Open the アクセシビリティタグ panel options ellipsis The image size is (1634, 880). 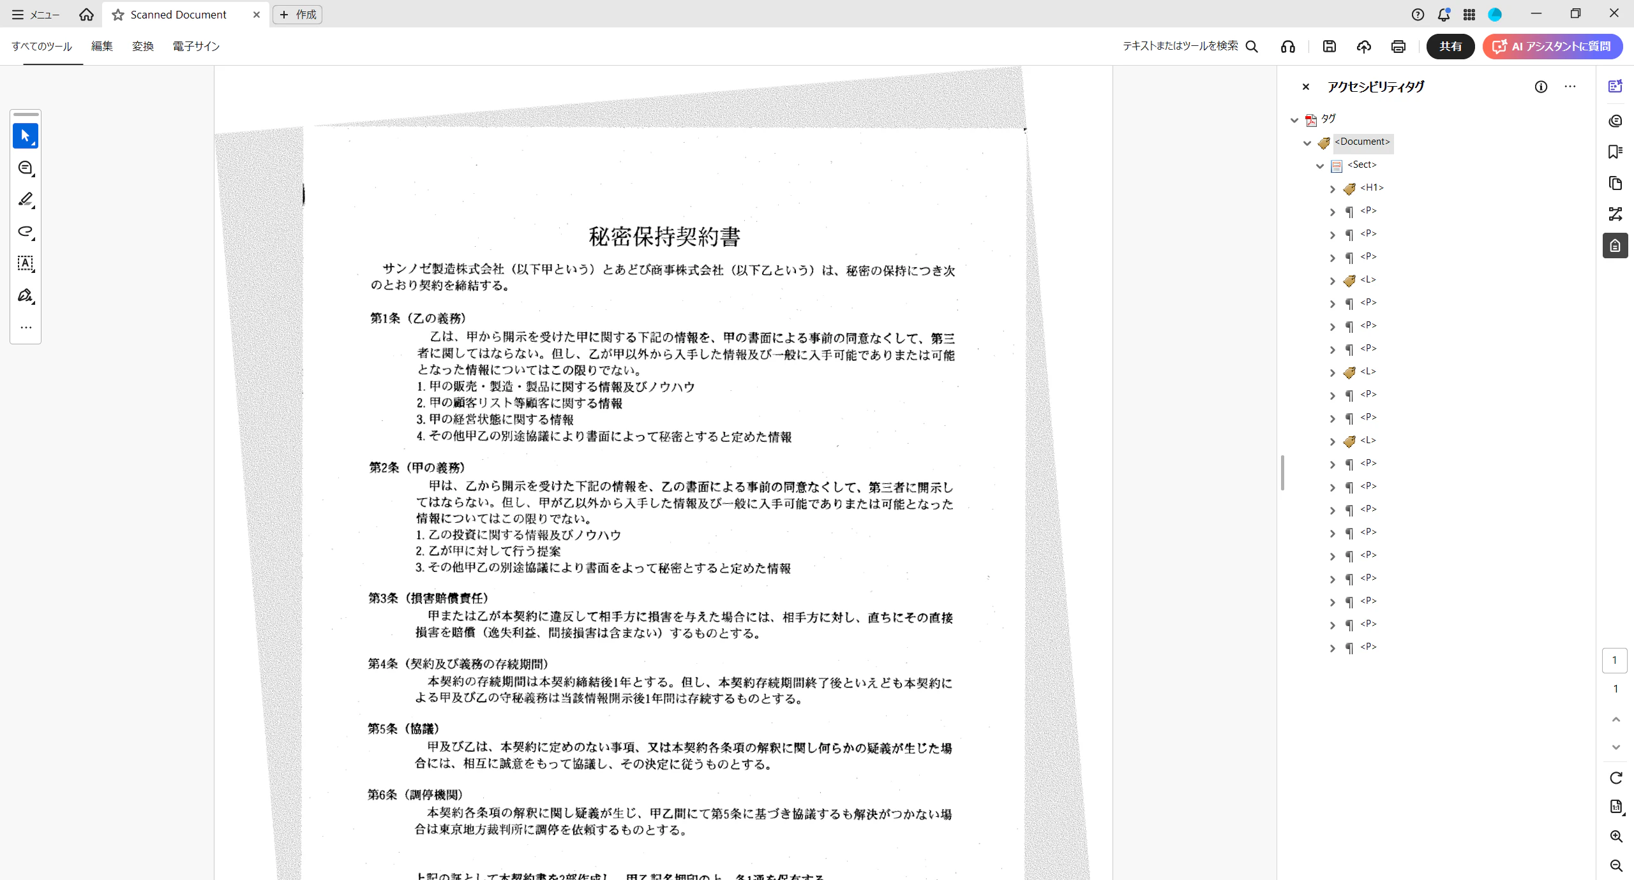1570,87
